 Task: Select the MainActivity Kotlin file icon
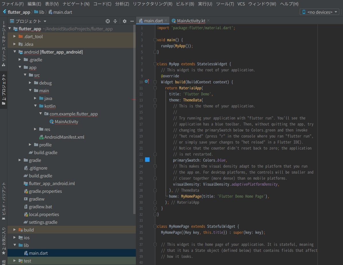pyautogui.click(x=52, y=122)
